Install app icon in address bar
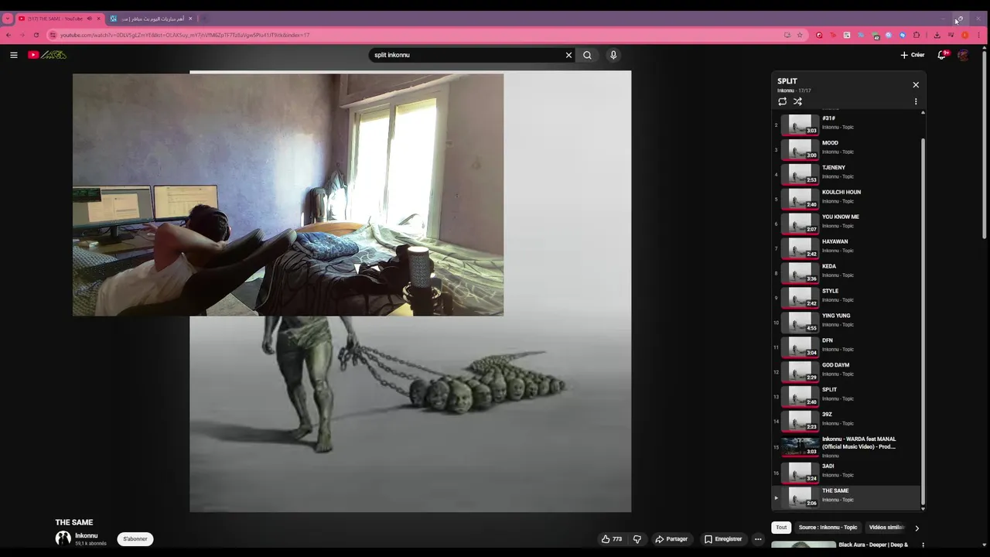 [787, 35]
